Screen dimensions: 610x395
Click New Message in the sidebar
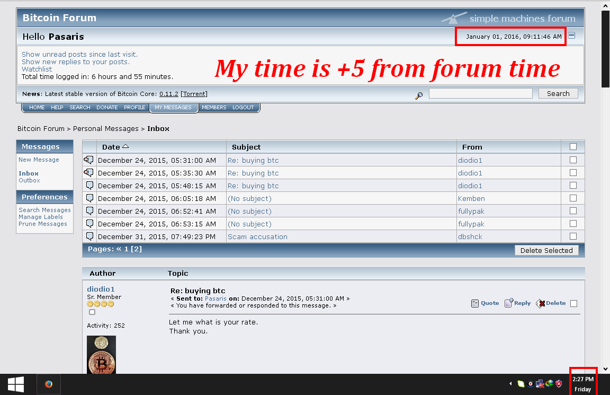point(39,160)
